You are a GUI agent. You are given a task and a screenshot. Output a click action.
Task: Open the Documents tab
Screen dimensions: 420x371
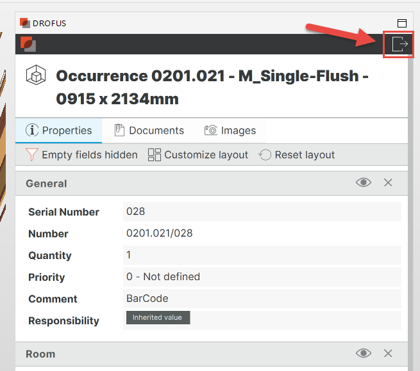pos(149,130)
